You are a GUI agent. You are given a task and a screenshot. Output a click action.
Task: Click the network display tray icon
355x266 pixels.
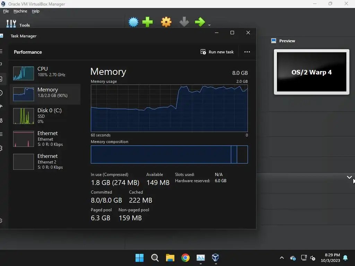click(304, 258)
